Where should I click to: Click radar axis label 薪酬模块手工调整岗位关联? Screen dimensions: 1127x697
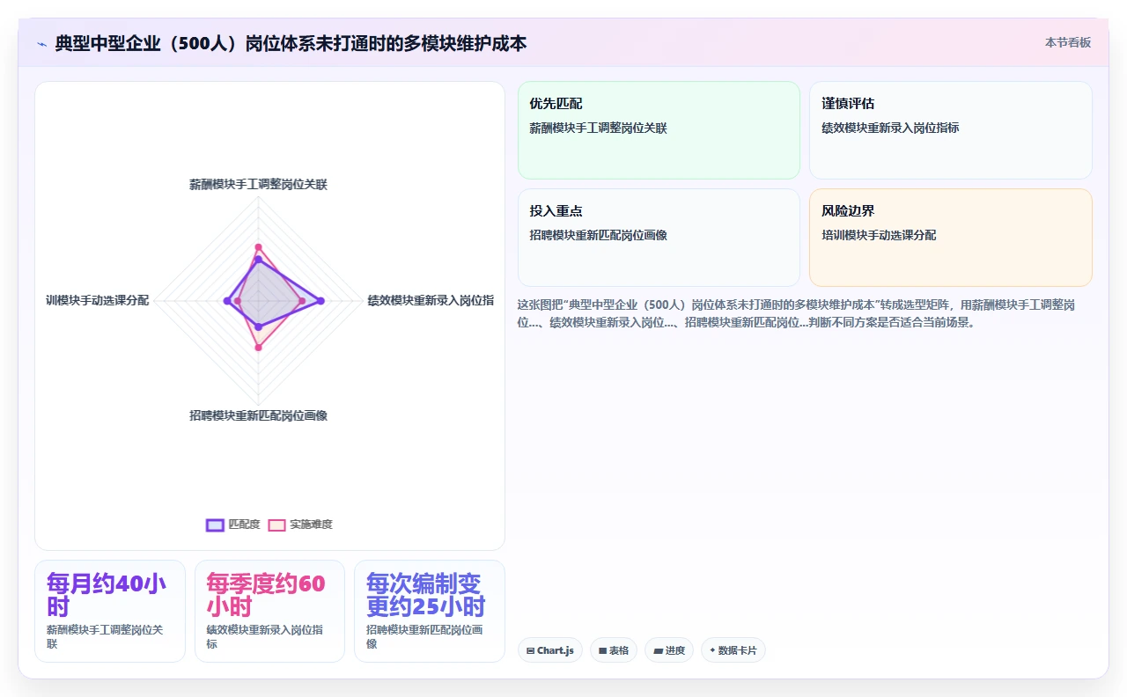click(258, 185)
